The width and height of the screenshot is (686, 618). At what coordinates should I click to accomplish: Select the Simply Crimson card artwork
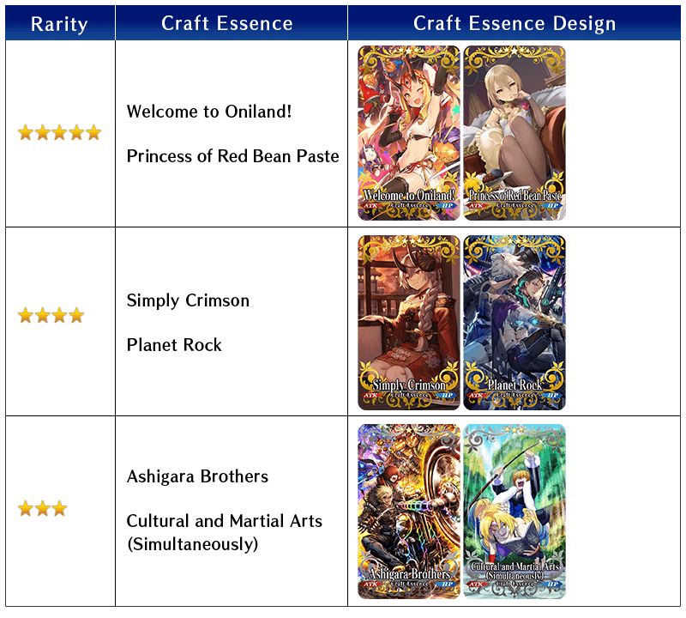tap(409, 323)
